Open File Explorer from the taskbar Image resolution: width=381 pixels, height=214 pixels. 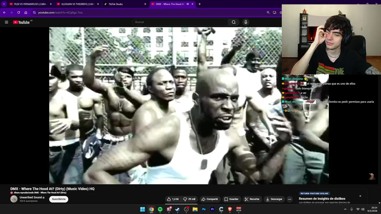click(x=195, y=209)
